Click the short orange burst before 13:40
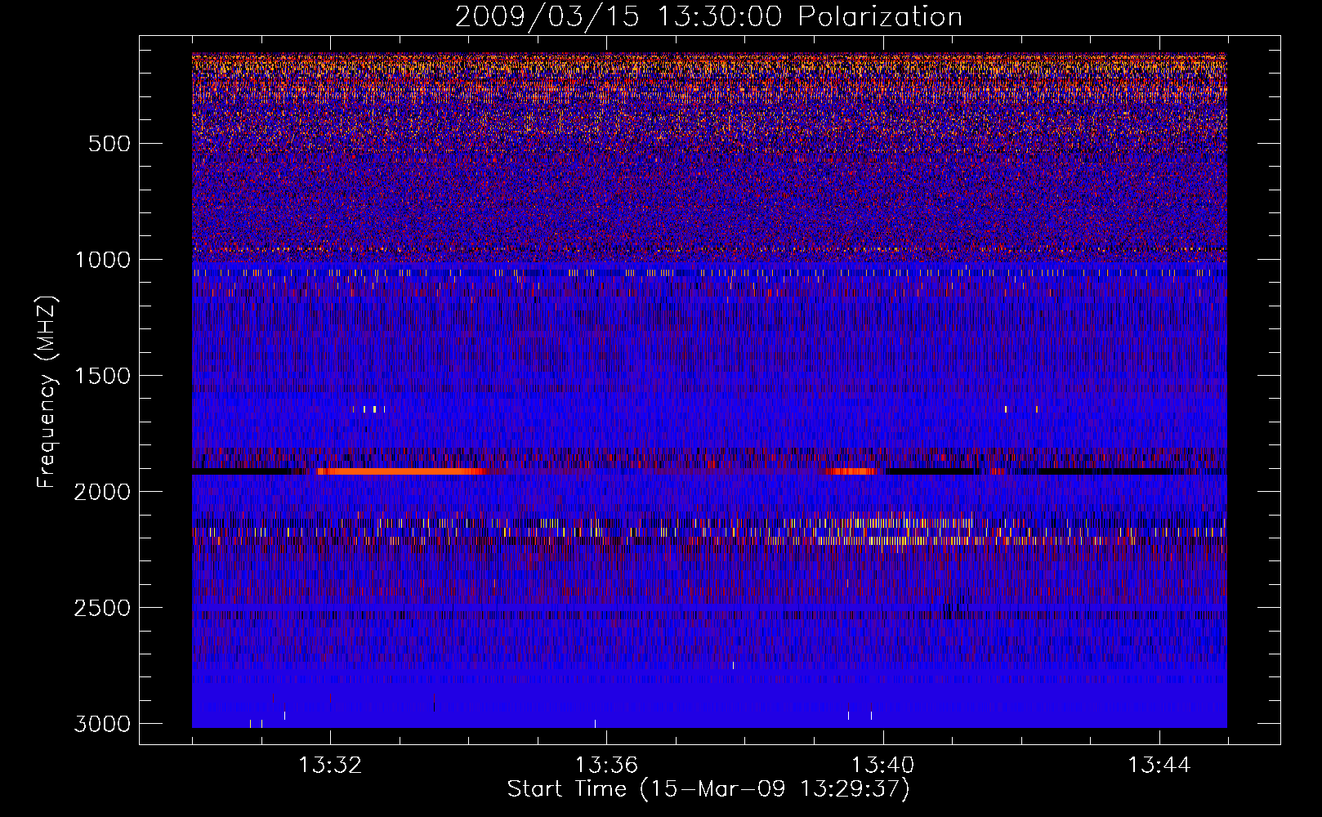 tap(851, 471)
